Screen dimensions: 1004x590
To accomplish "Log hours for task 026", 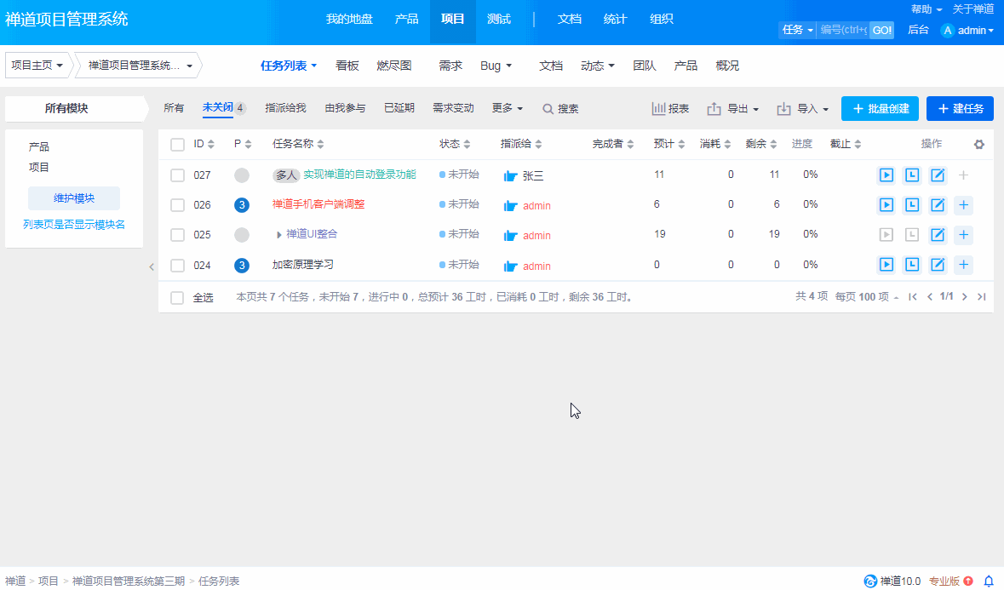I will (x=912, y=205).
